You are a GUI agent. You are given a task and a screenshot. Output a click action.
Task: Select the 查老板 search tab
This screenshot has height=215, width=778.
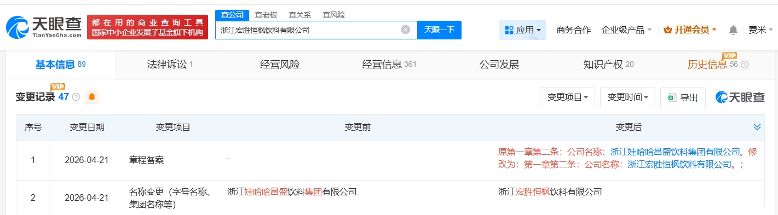tap(266, 15)
